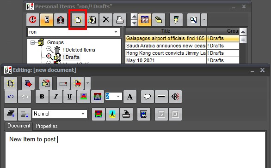Click the speech bubble comment icon
Screen dimensions: 271x168
click(147, 97)
